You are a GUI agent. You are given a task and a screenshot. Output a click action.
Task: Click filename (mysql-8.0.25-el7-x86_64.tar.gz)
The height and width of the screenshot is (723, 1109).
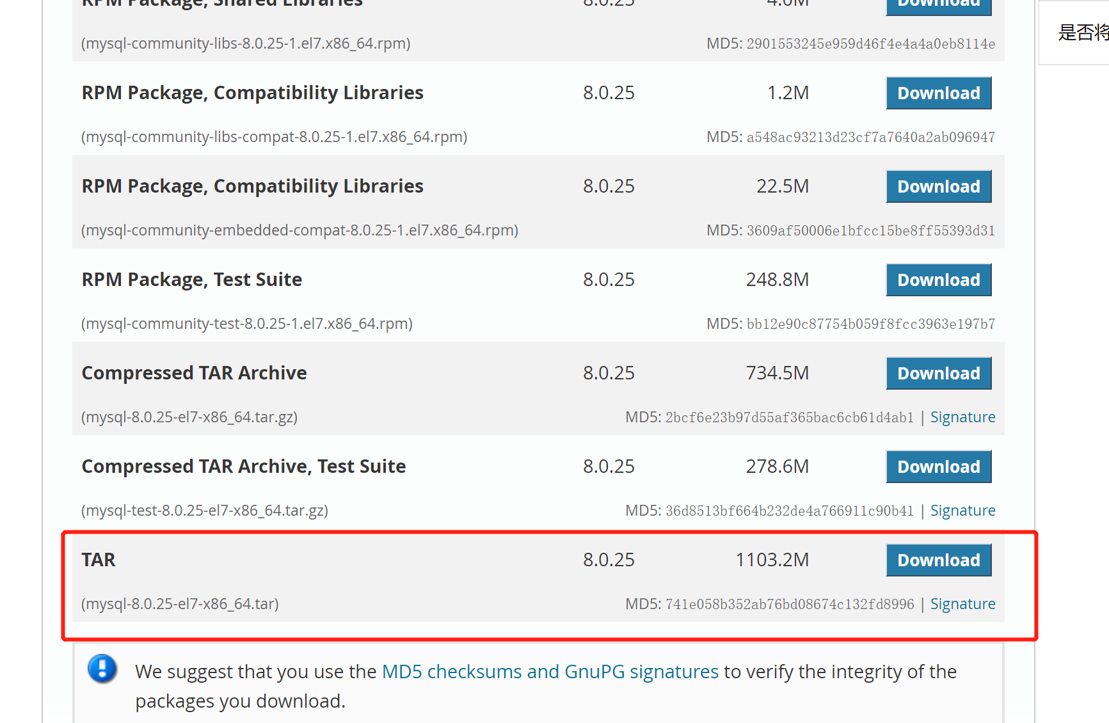[x=189, y=417]
